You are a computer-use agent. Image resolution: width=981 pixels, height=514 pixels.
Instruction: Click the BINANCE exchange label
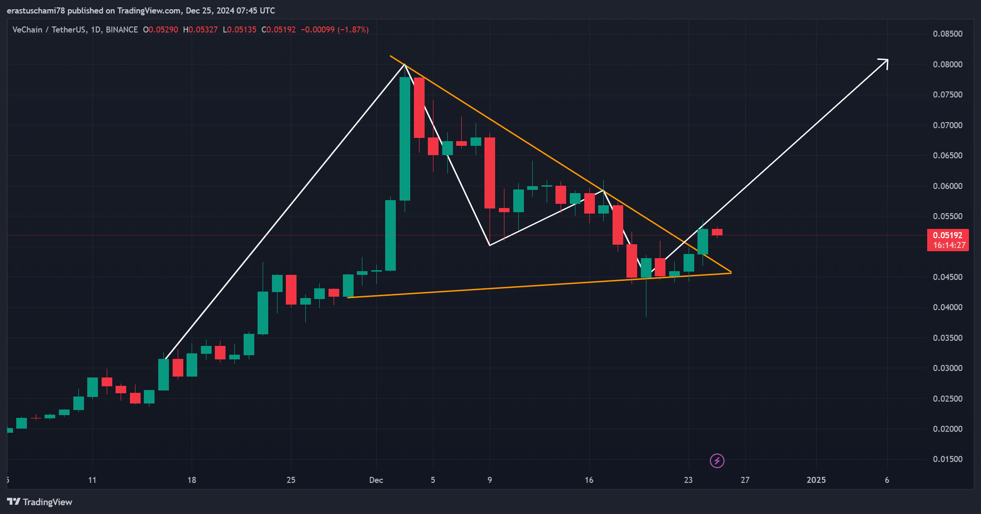click(x=122, y=30)
